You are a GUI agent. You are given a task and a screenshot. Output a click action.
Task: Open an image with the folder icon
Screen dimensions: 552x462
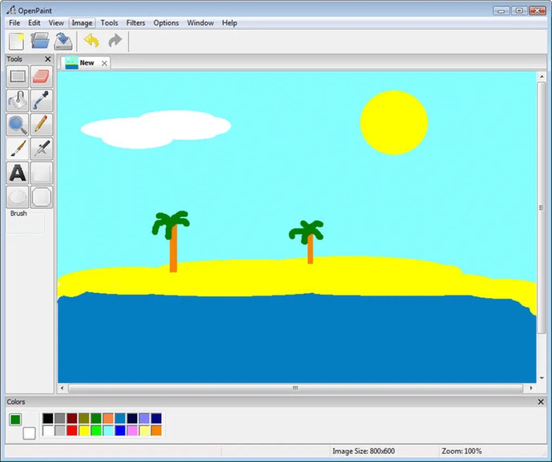(40, 41)
